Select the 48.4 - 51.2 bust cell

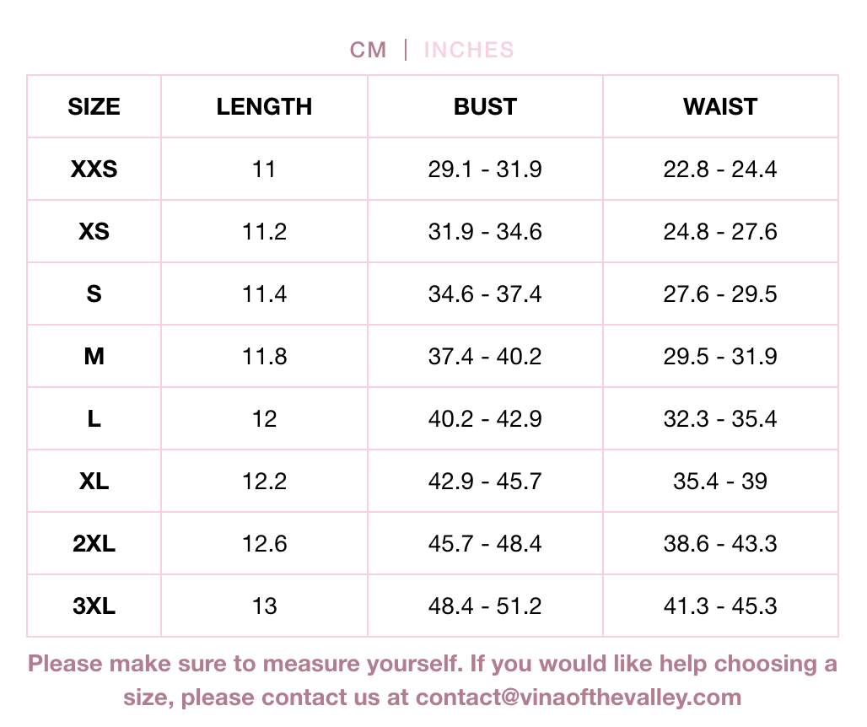click(485, 606)
